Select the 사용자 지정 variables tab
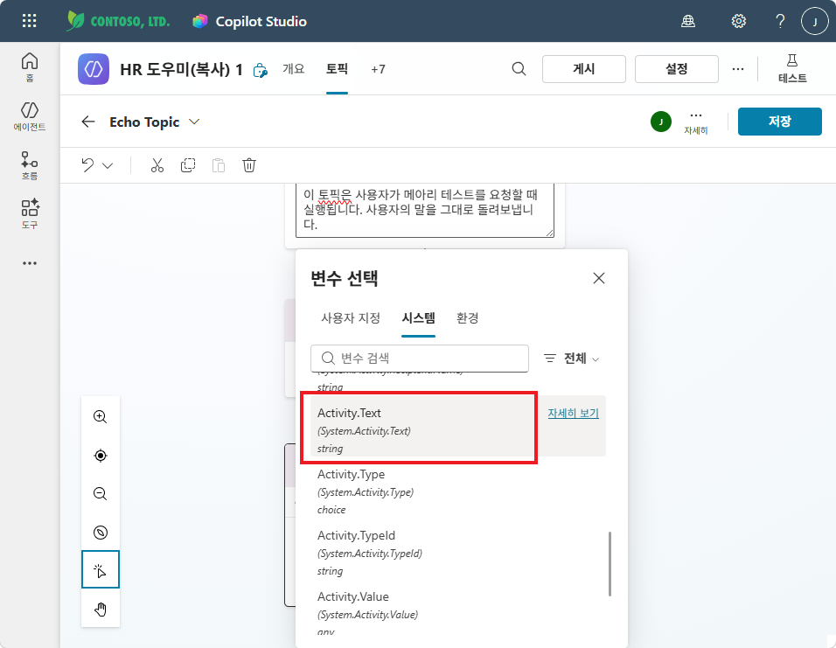Viewport: 836px width, 648px height. [x=351, y=318]
